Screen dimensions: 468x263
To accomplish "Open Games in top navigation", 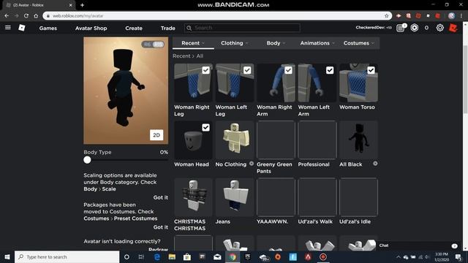I will click(48, 28).
